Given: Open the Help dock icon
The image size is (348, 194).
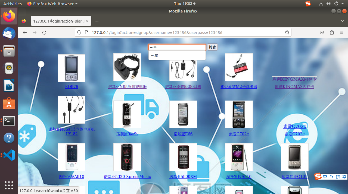Looking at the screenshot, I should pyautogui.click(x=9, y=138).
